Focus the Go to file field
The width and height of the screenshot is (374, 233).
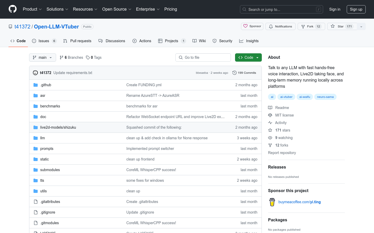(x=203, y=57)
